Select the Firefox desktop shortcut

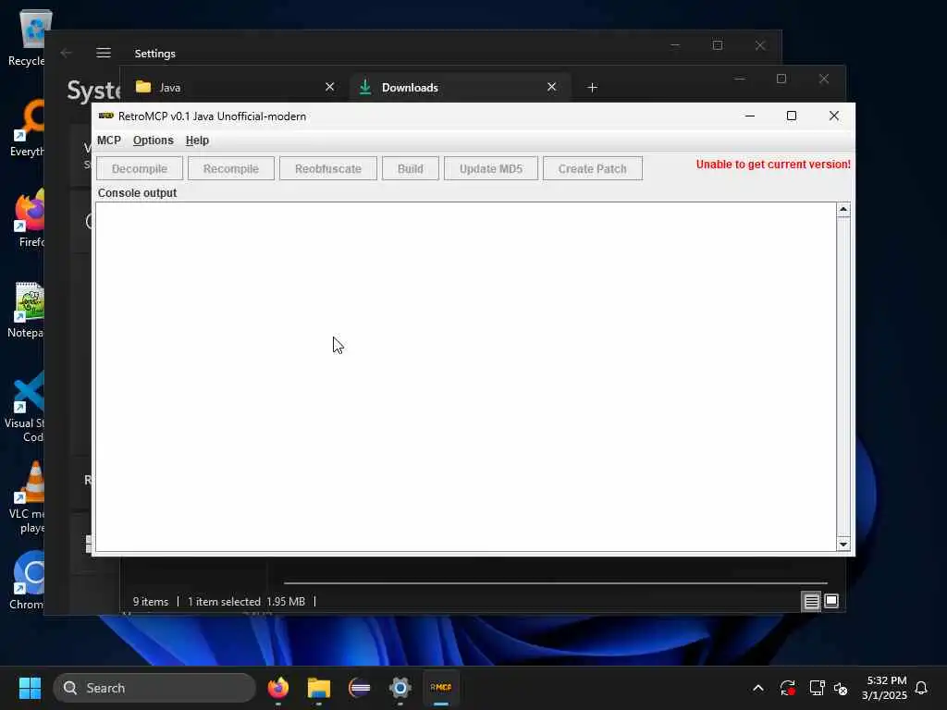click(29, 218)
